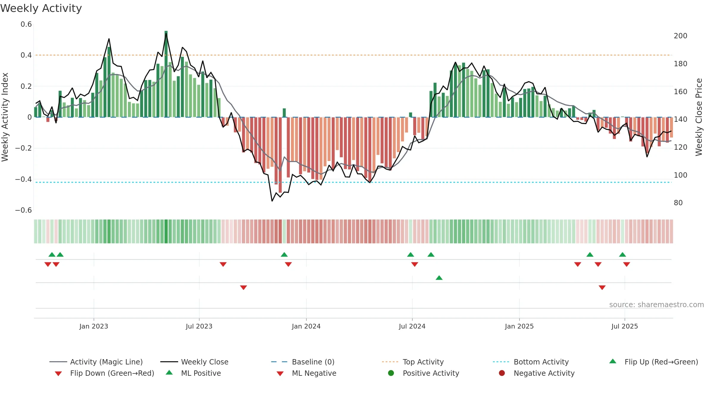Click the ML Positive marker near Aug 2024
The height and width of the screenshot is (401, 714).
pyautogui.click(x=439, y=278)
